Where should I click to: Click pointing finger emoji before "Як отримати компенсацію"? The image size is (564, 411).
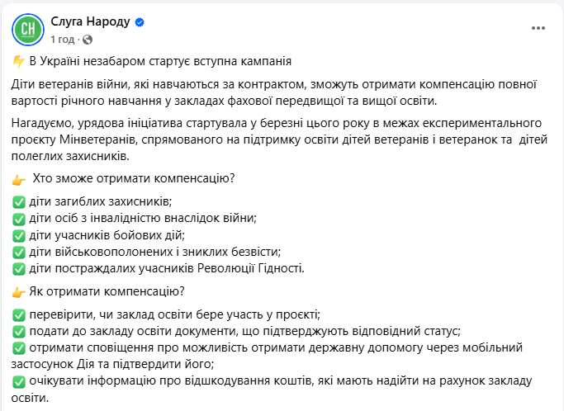point(19,291)
